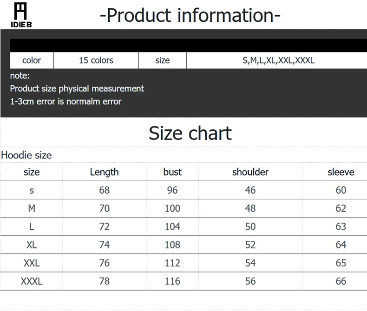The height and width of the screenshot is (311, 367).
Task: Click the shoulder value 54
Action: click(250, 263)
